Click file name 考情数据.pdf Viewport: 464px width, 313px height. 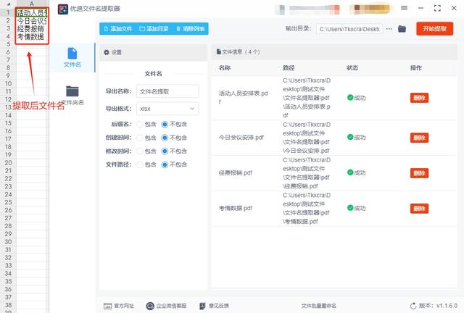(235, 208)
